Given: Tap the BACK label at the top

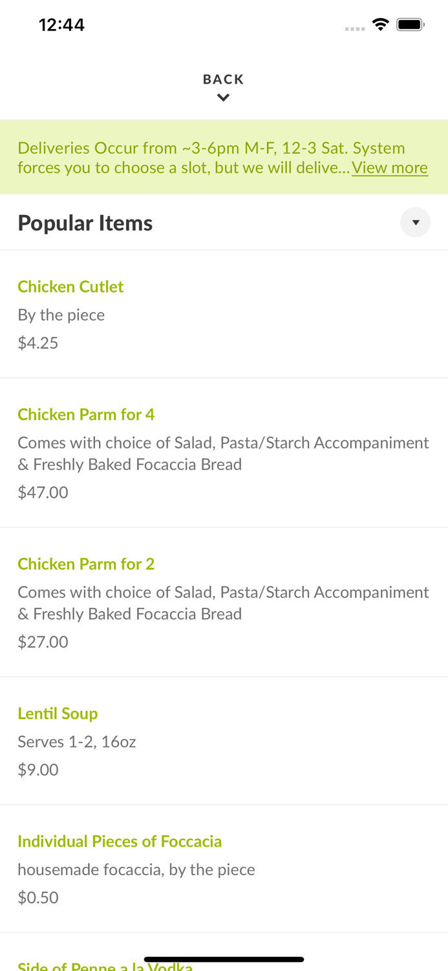Looking at the screenshot, I should click(224, 78).
